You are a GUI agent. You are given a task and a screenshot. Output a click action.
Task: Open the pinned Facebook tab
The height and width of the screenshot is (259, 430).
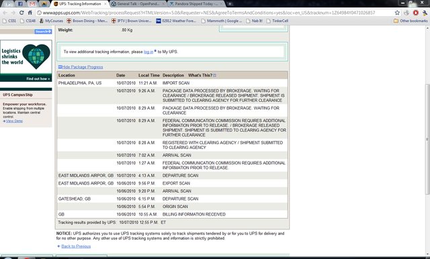(x=20, y=4)
